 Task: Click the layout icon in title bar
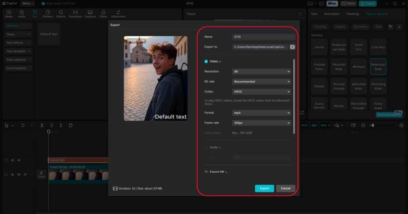coord(310,4)
